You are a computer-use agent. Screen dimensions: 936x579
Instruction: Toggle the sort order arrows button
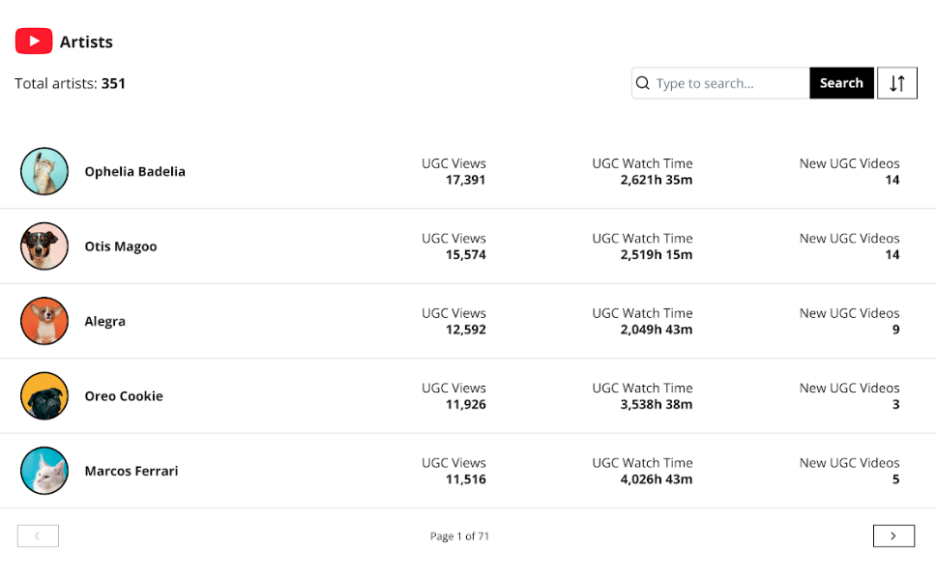click(x=896, y=83)
